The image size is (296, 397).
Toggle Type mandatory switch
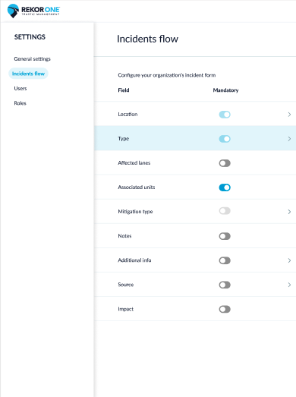coord(225,139)
